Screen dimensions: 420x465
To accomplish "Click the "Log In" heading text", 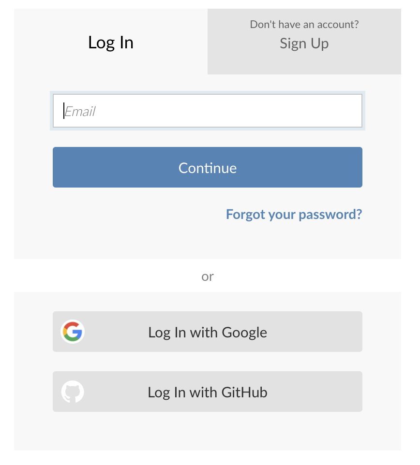I will coord(111,43).
